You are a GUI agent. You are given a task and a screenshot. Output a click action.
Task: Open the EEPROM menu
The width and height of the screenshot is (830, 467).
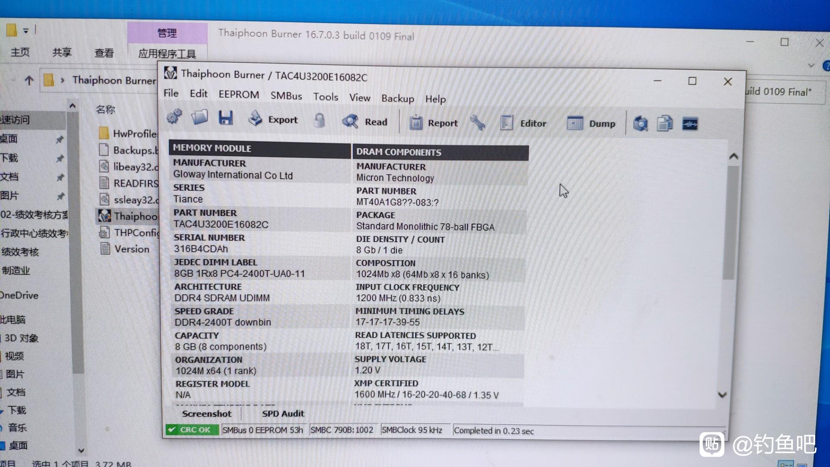click(x=239, y=95)
